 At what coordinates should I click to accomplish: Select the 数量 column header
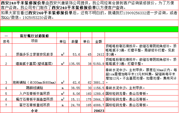click(x=75, y=41)
